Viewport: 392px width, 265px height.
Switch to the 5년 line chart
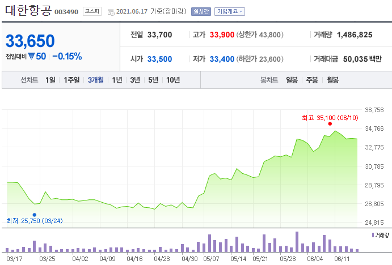coord(153,80)
